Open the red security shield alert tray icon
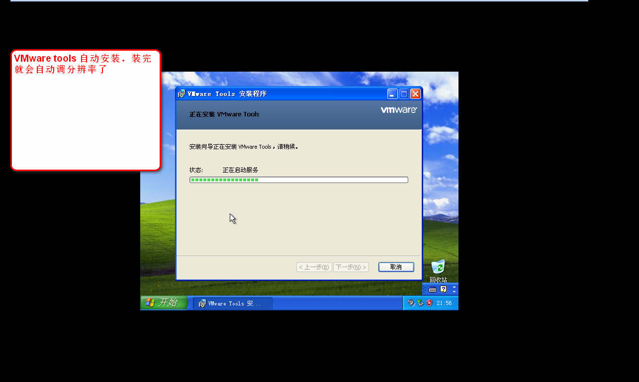 [x=430, y=303]
